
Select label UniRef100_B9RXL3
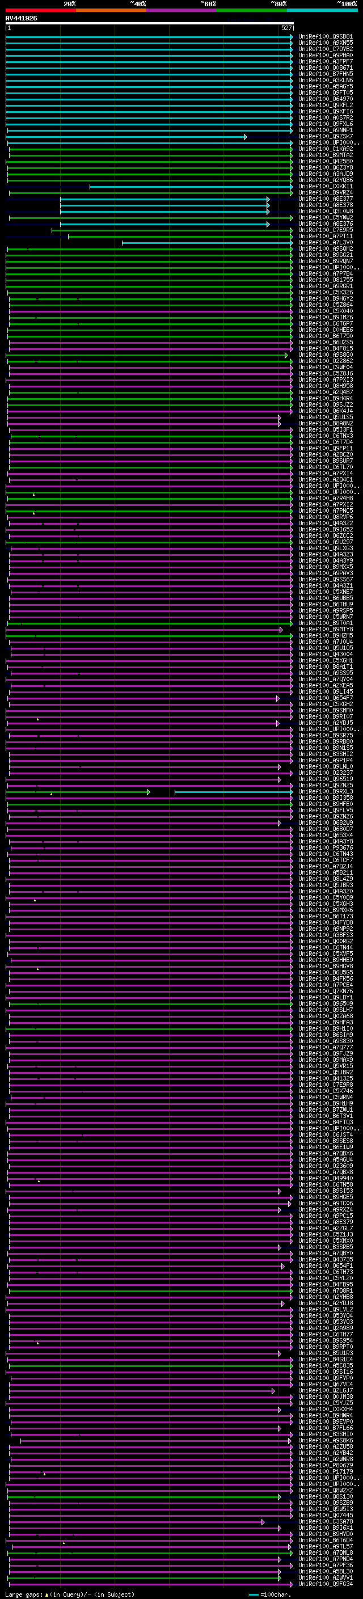(x=325, y=791)
